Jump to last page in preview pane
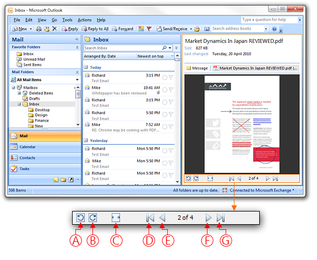This screenshot has width=317, height=260. tap(276, 178)
